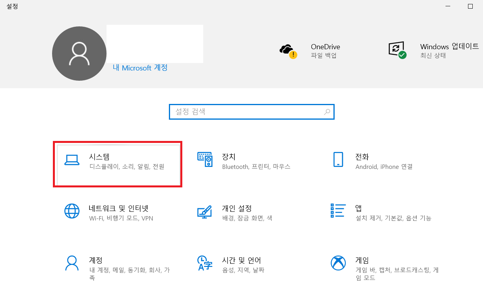Click the green update checkmark badge
The image size is (483, 287).
coord(403,55)
